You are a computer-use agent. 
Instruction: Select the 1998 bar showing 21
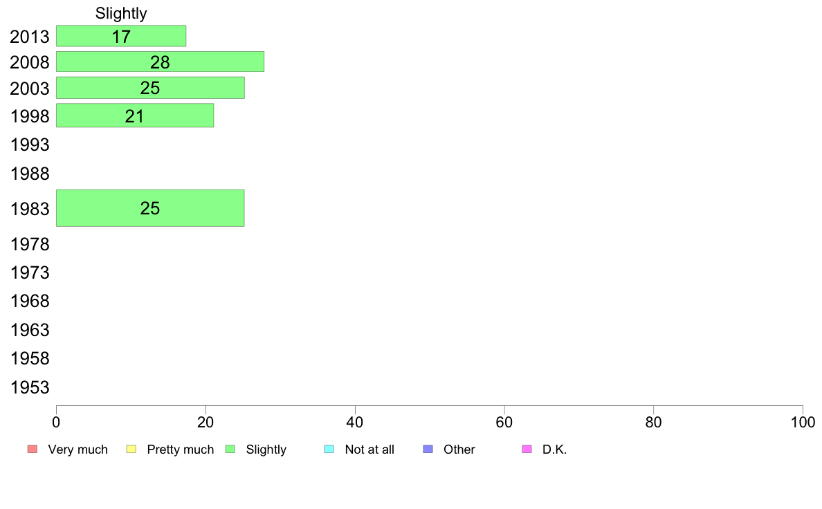(135, 115)
